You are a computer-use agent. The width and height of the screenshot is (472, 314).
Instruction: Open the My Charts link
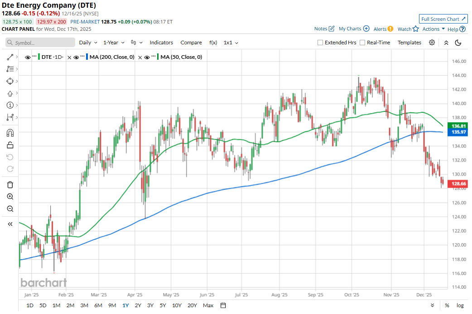[x=354, y=29]
